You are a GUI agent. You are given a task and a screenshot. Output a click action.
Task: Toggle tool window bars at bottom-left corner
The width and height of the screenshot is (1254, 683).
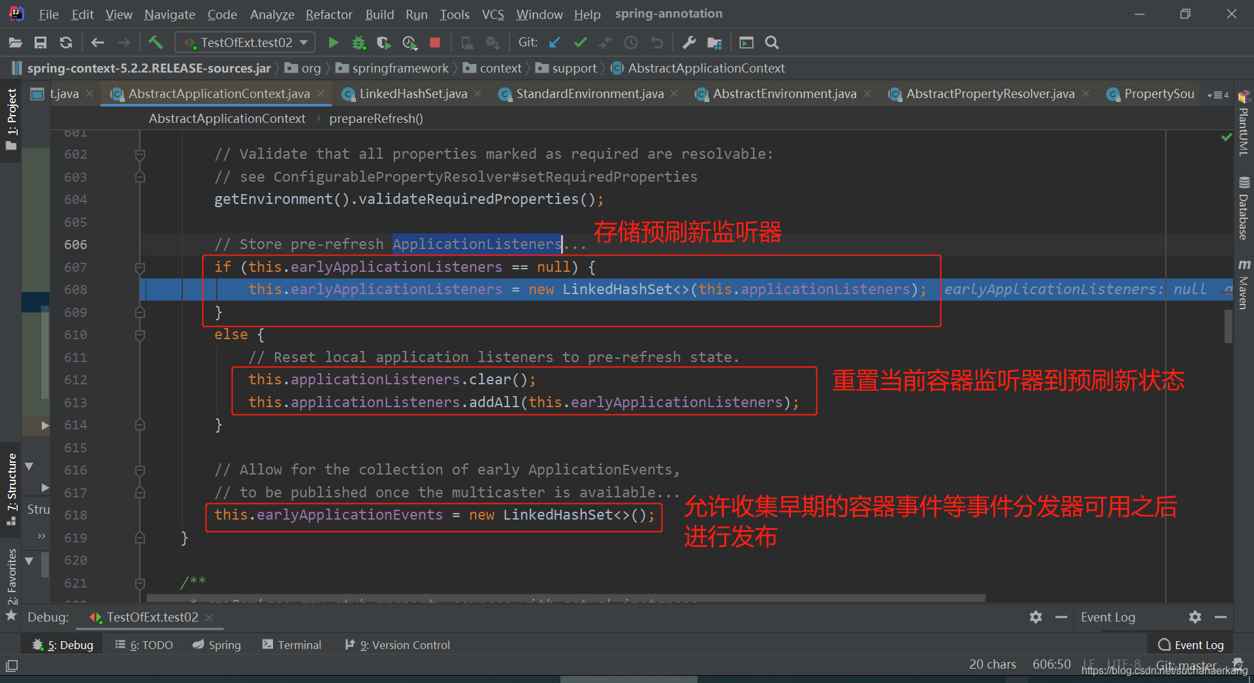[12, 666]
